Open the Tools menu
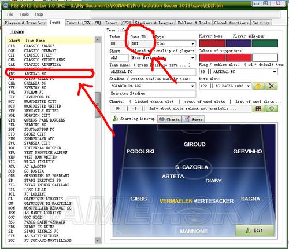Screen dimensions: 289x249 [24, 14]
